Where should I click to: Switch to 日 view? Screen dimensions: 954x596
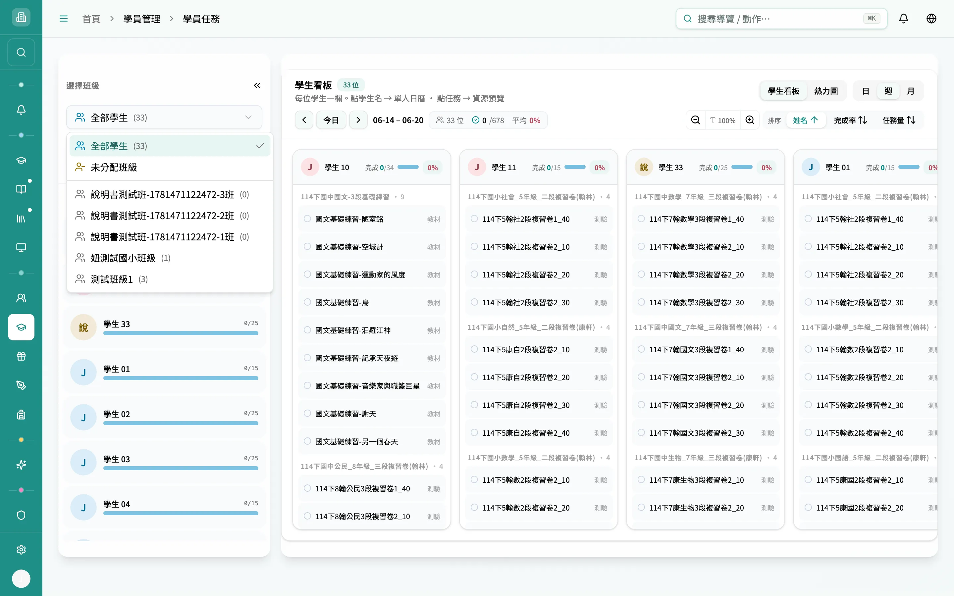(866, 91)
